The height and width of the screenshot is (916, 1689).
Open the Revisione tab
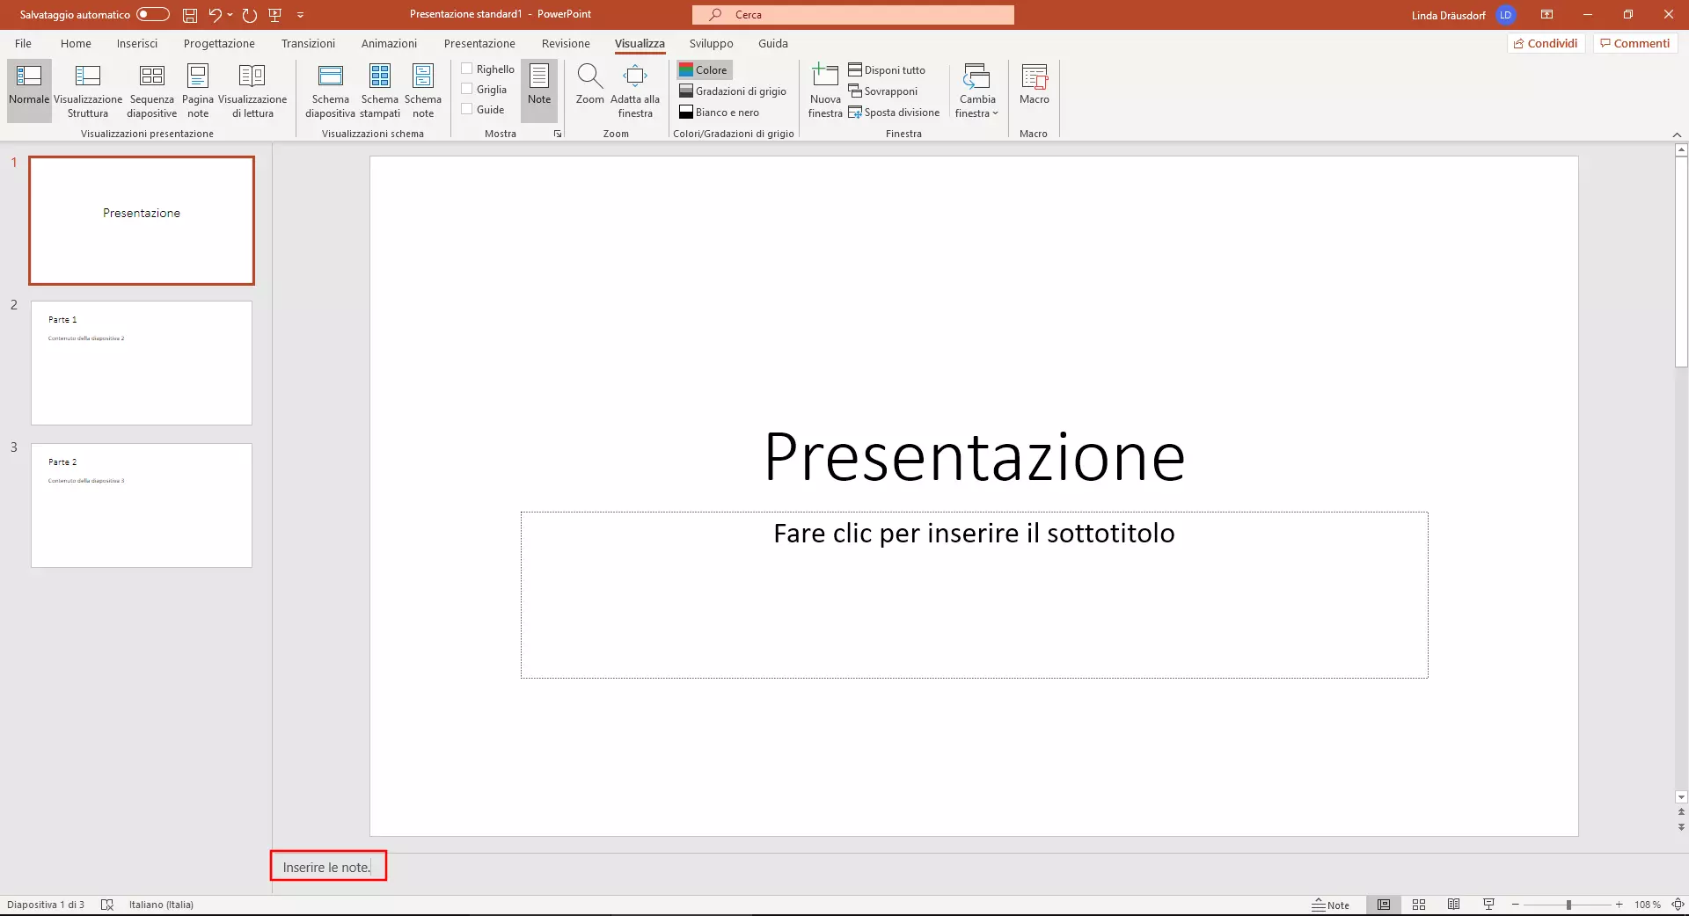tap(566, 43)
